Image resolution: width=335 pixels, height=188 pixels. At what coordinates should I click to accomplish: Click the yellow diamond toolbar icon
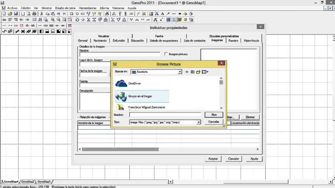(x=185, y=14)
